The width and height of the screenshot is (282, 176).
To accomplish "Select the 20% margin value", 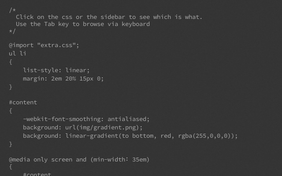I will (70, 79).
